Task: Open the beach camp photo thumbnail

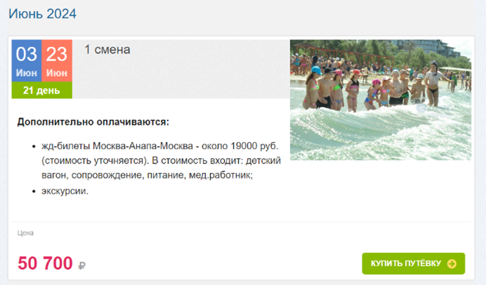Action: [x=380, y=100]
